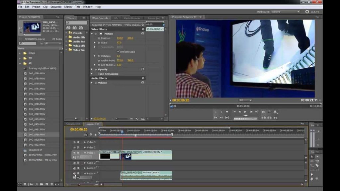Click Go to Out Point button

221,118
